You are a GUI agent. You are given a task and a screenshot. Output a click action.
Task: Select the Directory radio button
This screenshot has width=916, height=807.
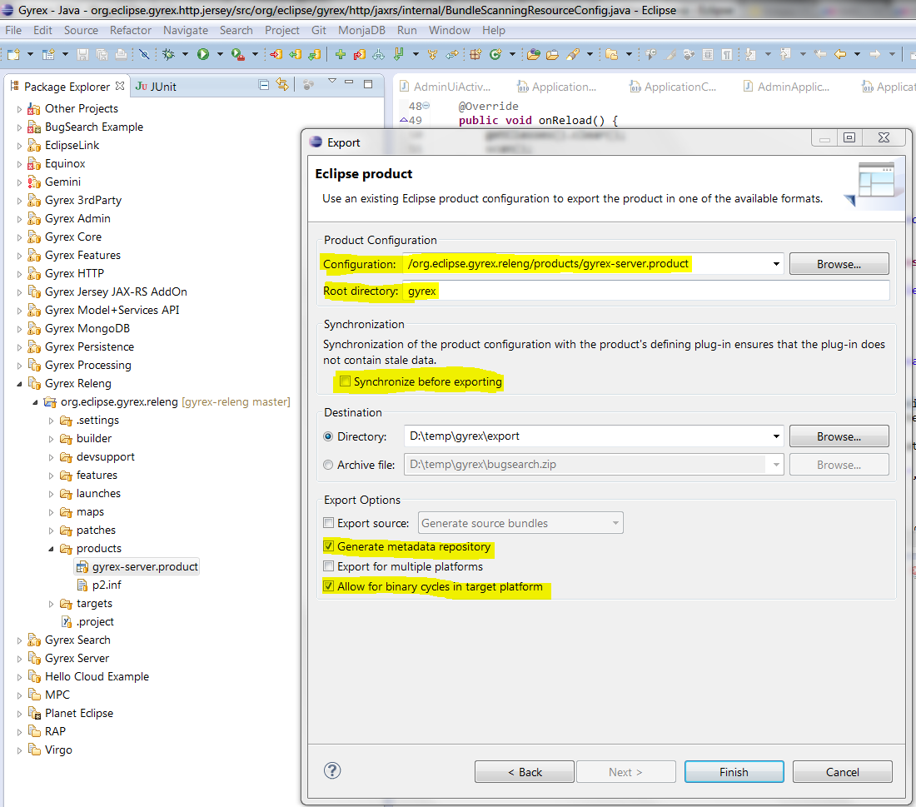[x=328, y=436]
